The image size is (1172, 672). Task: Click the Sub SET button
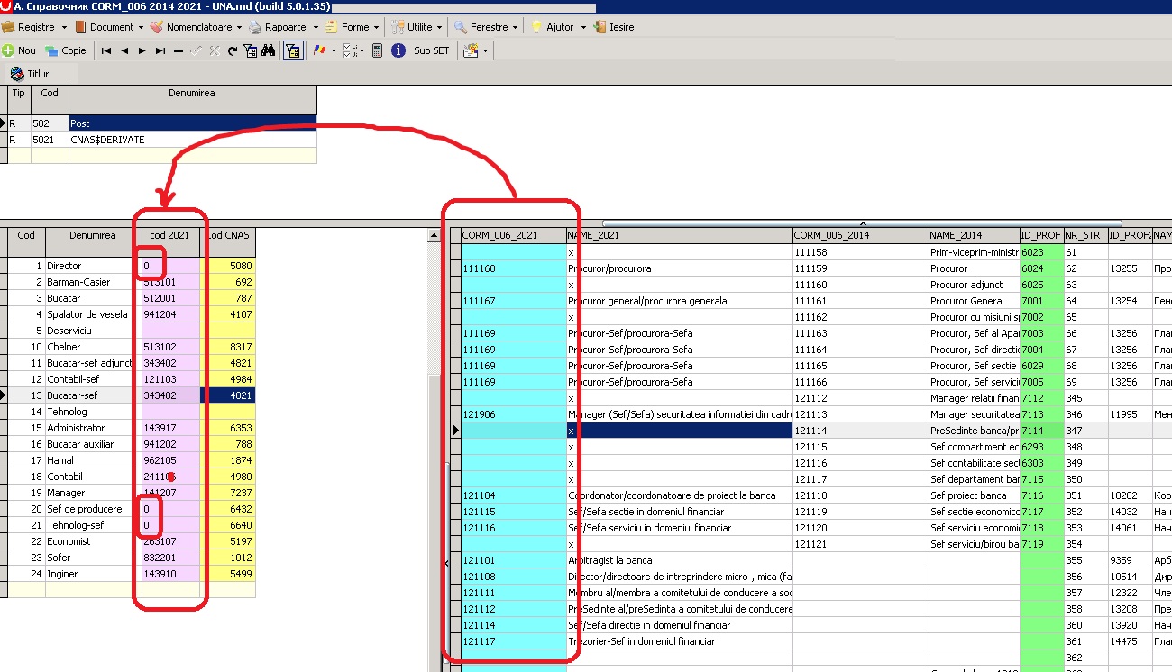431,50
